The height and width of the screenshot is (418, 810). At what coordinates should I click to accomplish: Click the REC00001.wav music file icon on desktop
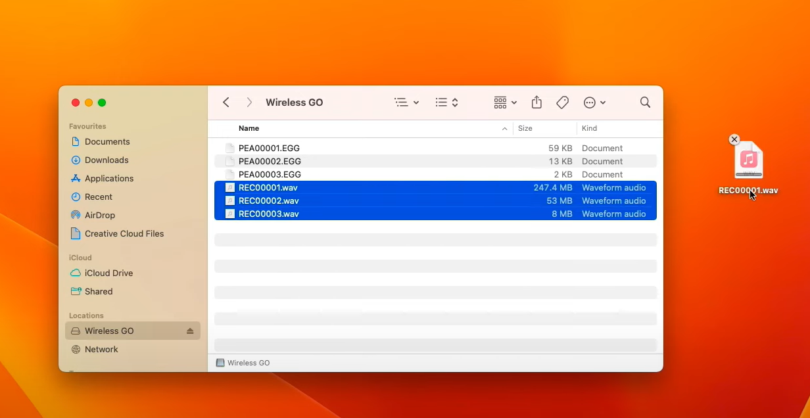[748, 160]
